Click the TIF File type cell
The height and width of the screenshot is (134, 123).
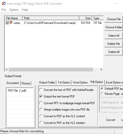(x=97, y=23)
